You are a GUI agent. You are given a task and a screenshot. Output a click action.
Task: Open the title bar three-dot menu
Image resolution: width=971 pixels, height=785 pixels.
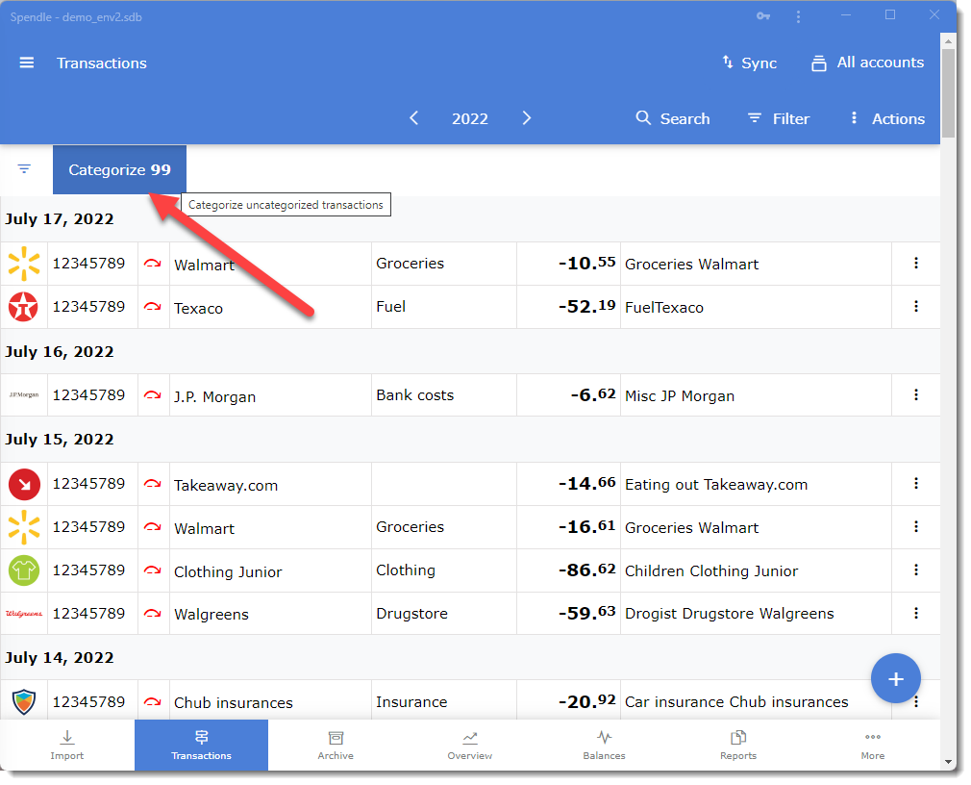point(798,16)
